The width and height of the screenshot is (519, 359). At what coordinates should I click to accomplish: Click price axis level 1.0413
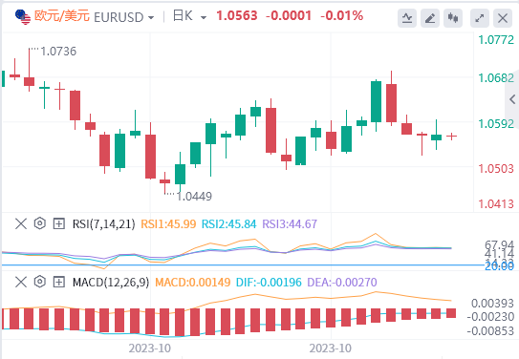click(496, 204)
